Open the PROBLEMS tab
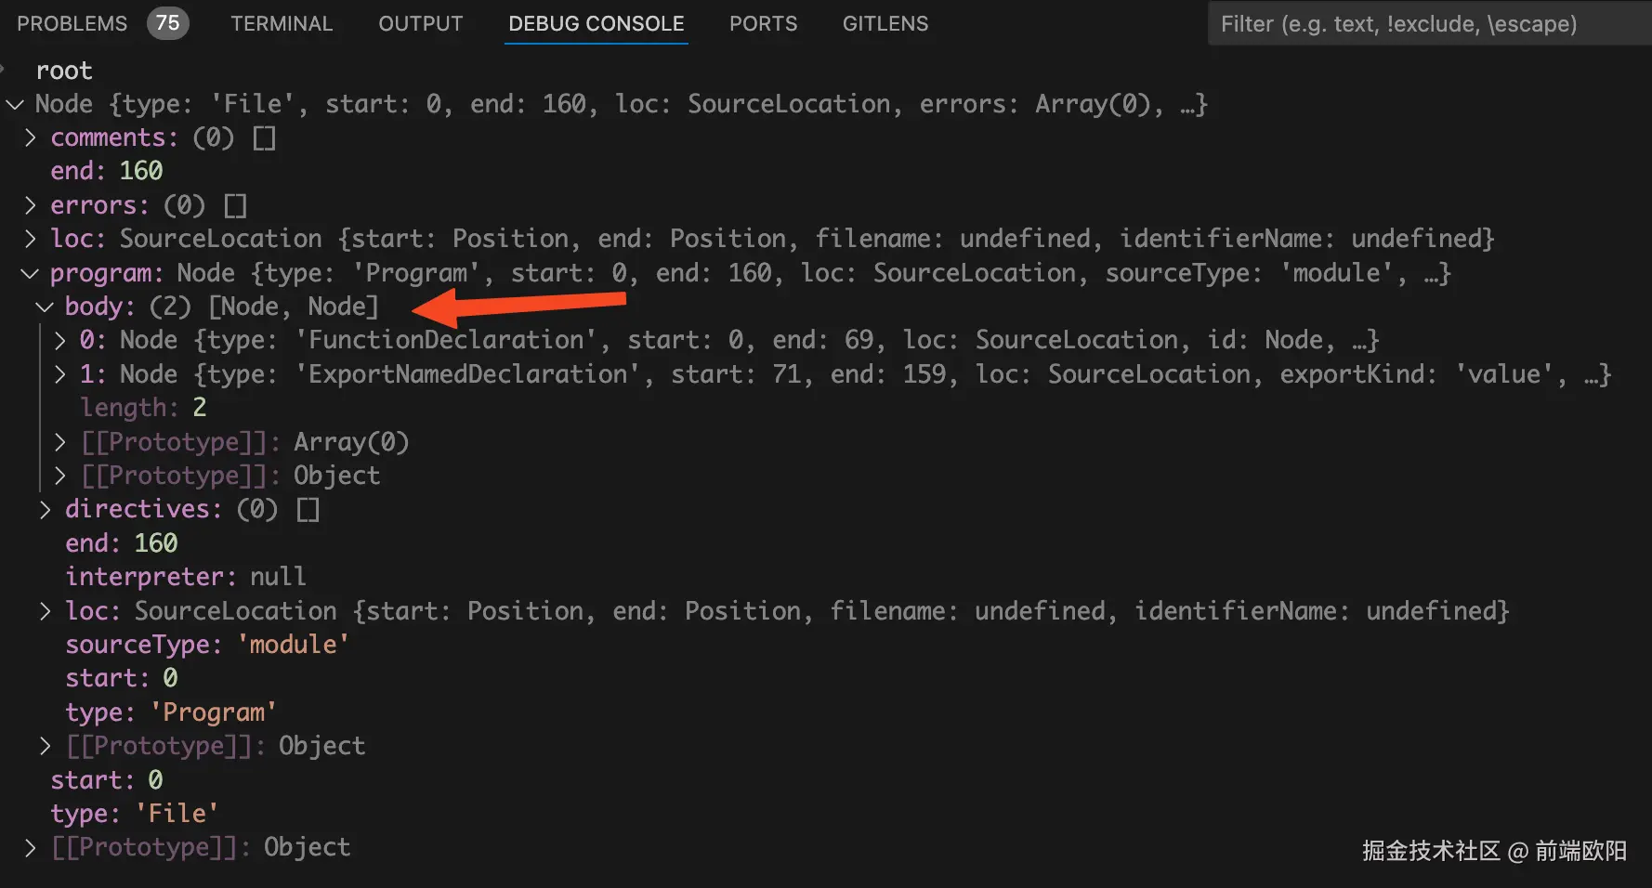1652x888 pixels. click(x=72, y=23)
